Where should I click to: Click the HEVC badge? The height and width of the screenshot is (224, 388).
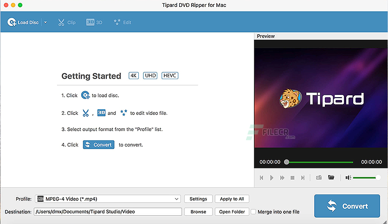170,75
